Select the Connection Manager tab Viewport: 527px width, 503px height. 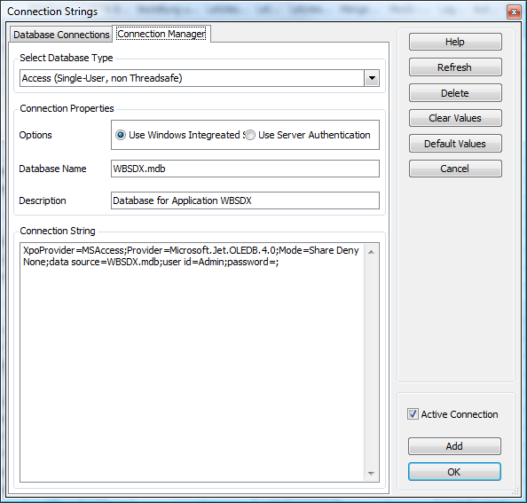tap(161, 34)
